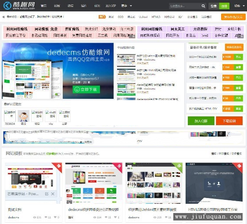Click the dark login button in header
This screenshot has height=224, width=247.
(x=214, y=6)
